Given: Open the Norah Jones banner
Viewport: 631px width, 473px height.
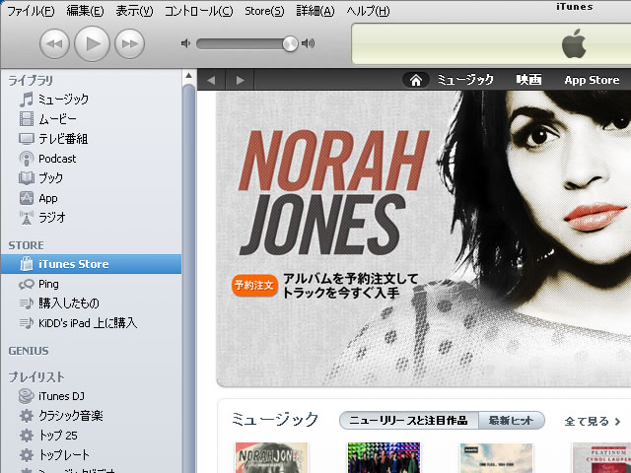Looking at the screenshot, I should click(423, 238).
